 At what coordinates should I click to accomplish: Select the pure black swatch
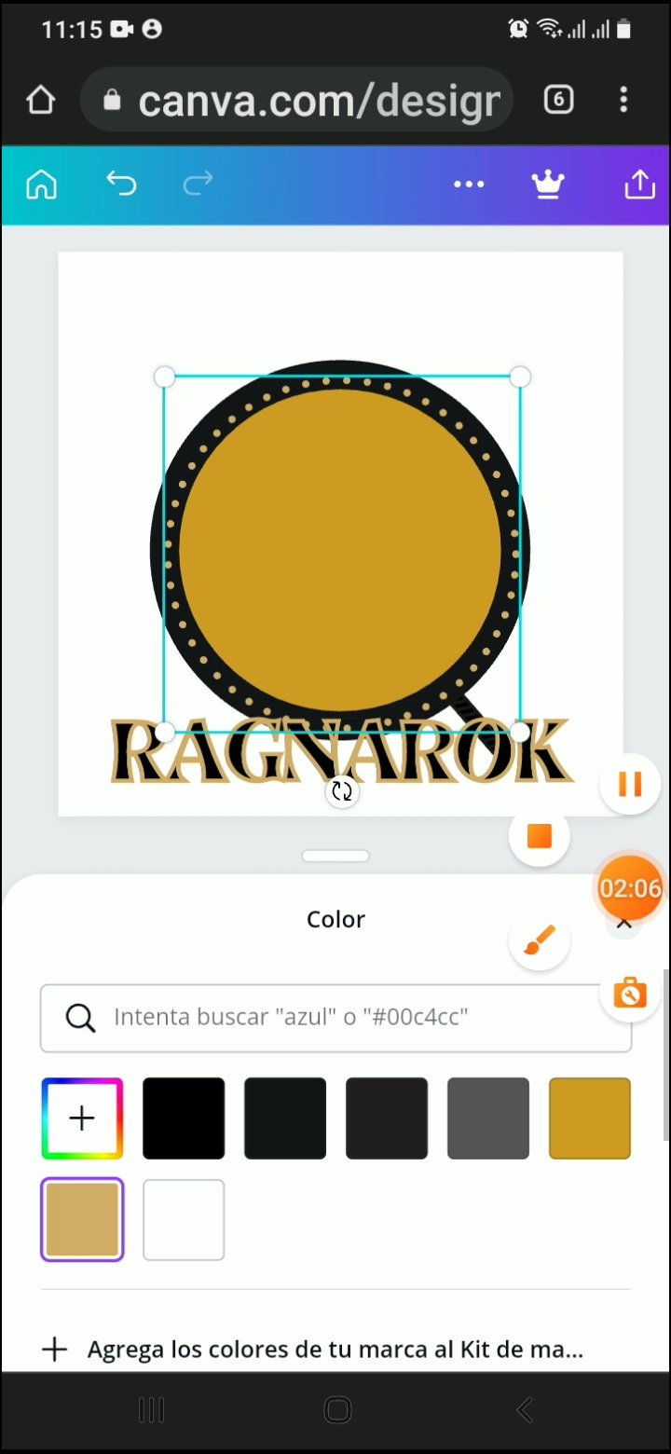point(184,1118)
